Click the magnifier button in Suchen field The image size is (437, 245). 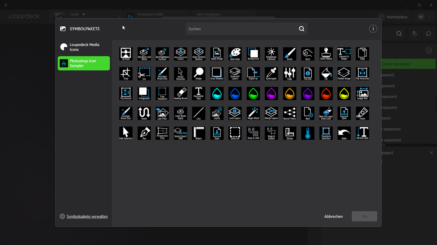pos(302,29)
